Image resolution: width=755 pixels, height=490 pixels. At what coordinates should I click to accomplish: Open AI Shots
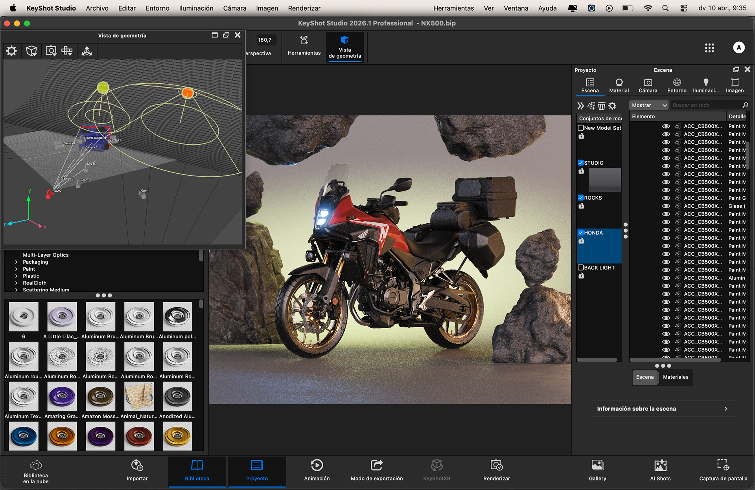[660, 470]
